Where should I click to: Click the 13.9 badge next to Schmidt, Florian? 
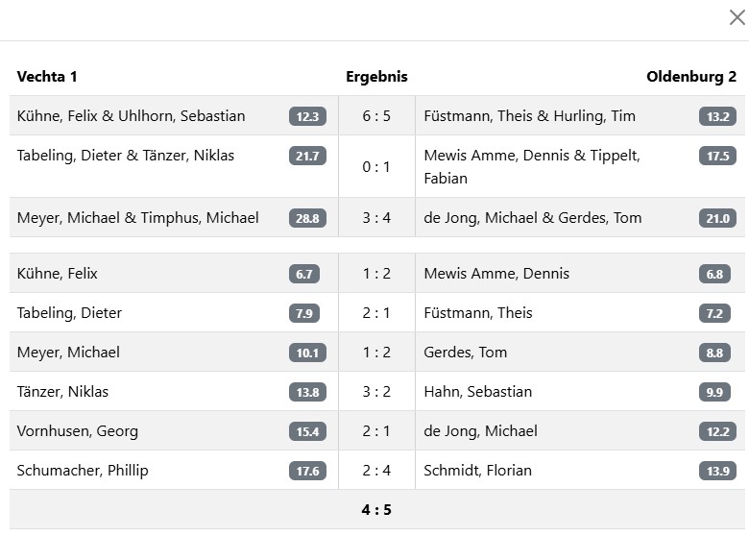pos(714,472)
